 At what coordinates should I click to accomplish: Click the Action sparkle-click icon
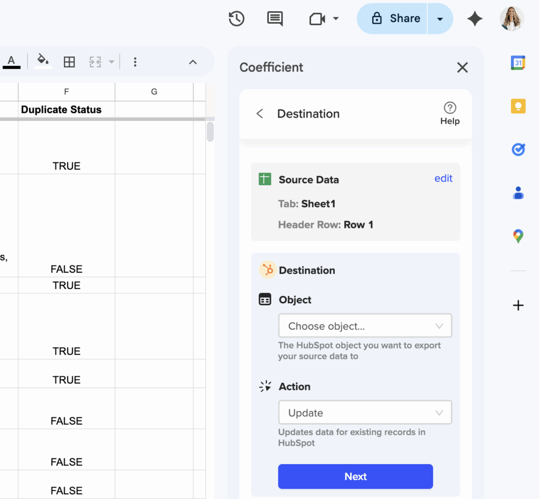265,387
